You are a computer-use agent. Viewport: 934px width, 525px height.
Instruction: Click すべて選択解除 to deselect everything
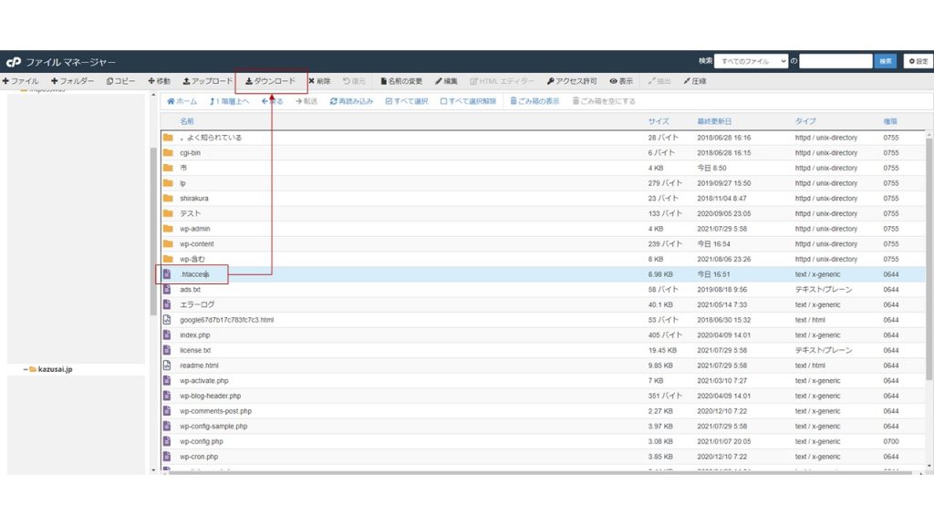468,100
